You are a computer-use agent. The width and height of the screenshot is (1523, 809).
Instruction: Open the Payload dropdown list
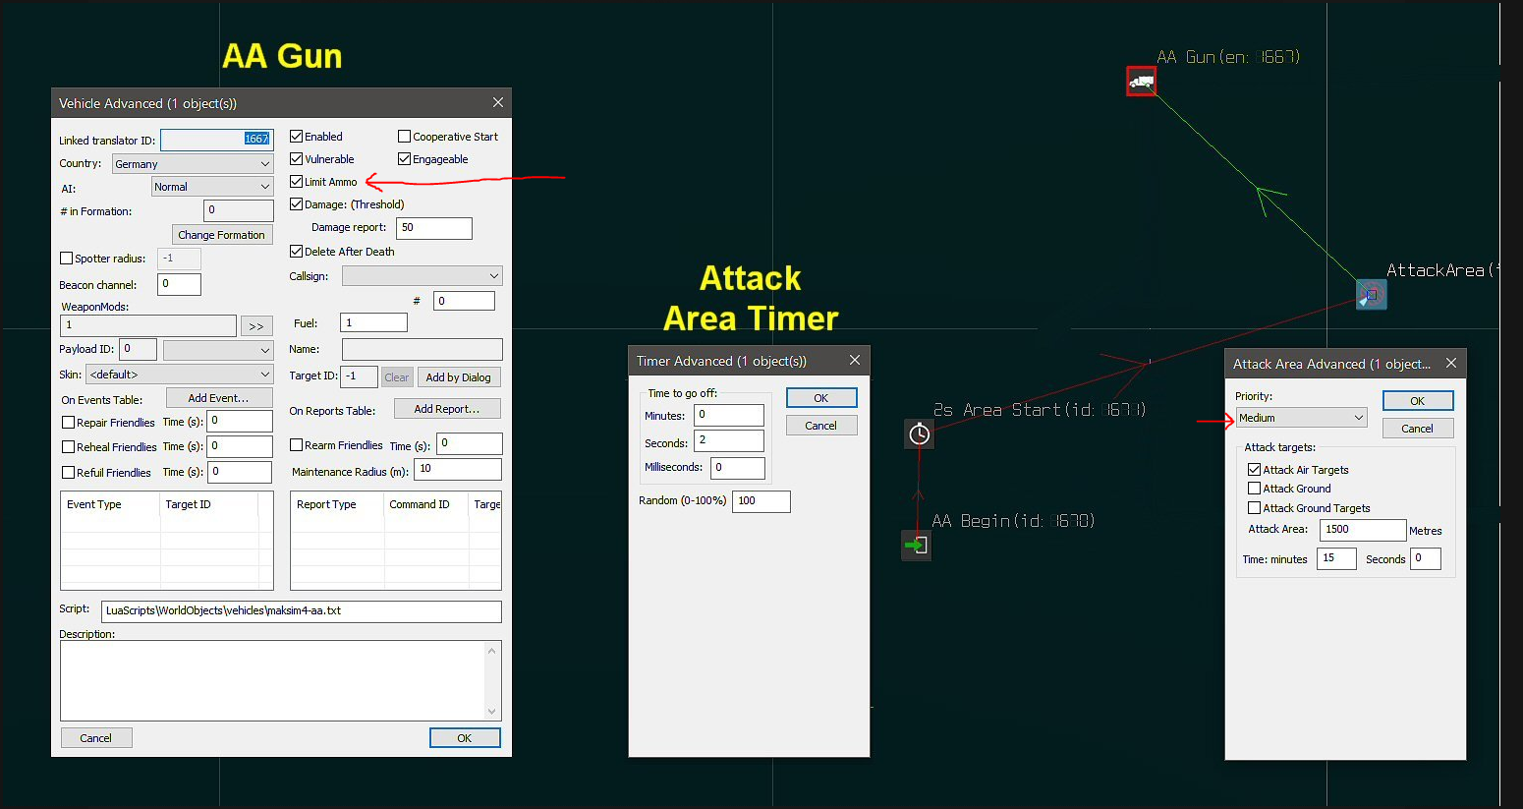pyautogui.click(x=218, y=350)
